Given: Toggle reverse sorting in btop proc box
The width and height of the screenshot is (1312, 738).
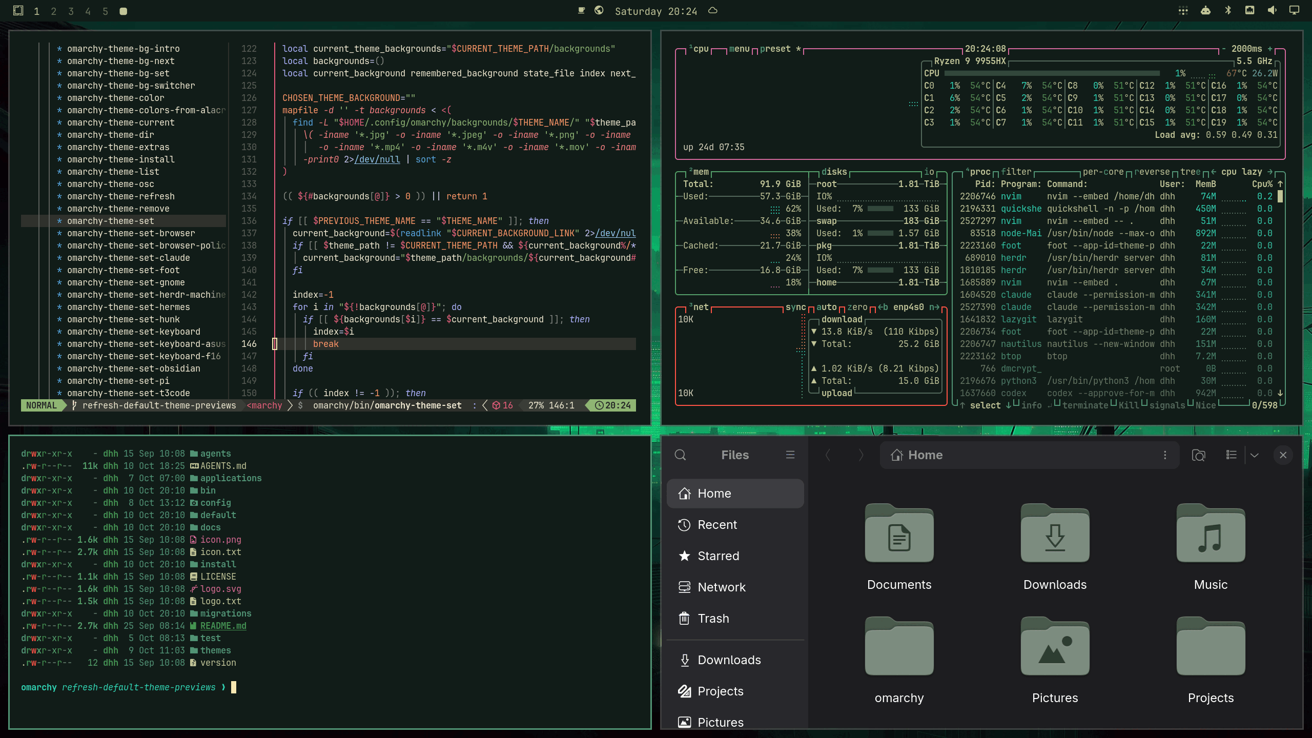Looking at the screenshot, I should click(1152, 172).
